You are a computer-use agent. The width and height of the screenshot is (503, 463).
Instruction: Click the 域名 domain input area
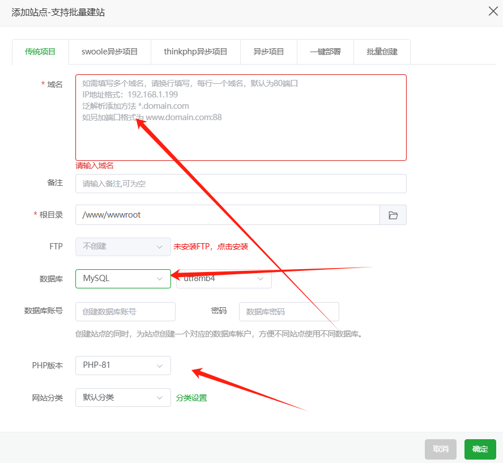pos(241,117)
